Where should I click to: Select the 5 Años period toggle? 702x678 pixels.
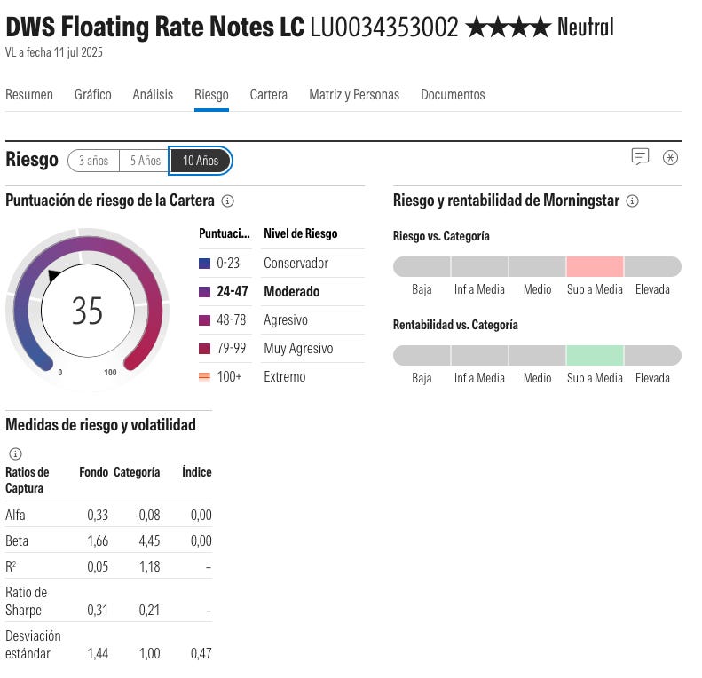[x=145, y=161]
